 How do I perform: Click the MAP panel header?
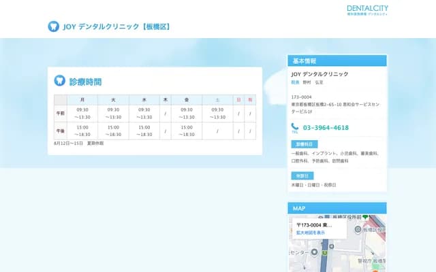[337, 208]
